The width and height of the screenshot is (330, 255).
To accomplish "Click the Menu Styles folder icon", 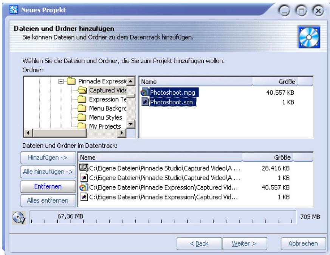I will click(82, 117).
